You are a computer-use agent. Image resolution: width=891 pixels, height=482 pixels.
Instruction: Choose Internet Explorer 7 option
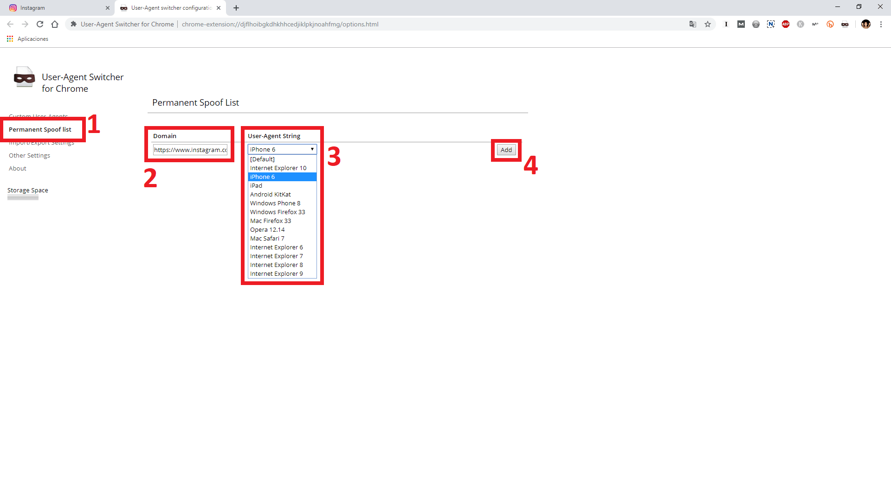pos(282,256)
